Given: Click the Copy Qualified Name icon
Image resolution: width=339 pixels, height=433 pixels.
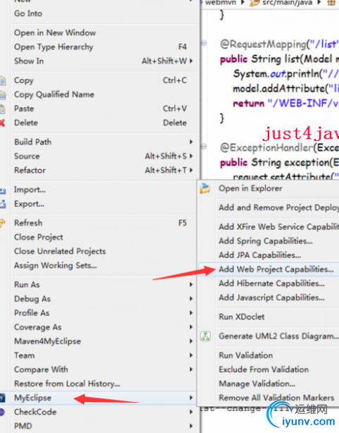Looking at the screenshot, I should pyautogui.click(x=3, y=94).
